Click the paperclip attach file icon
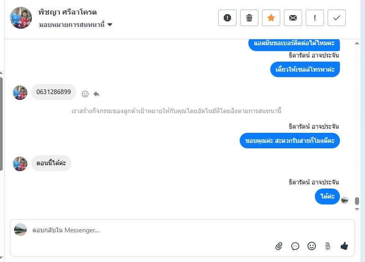The image size is (365, 262). click(x=279, y=246)
